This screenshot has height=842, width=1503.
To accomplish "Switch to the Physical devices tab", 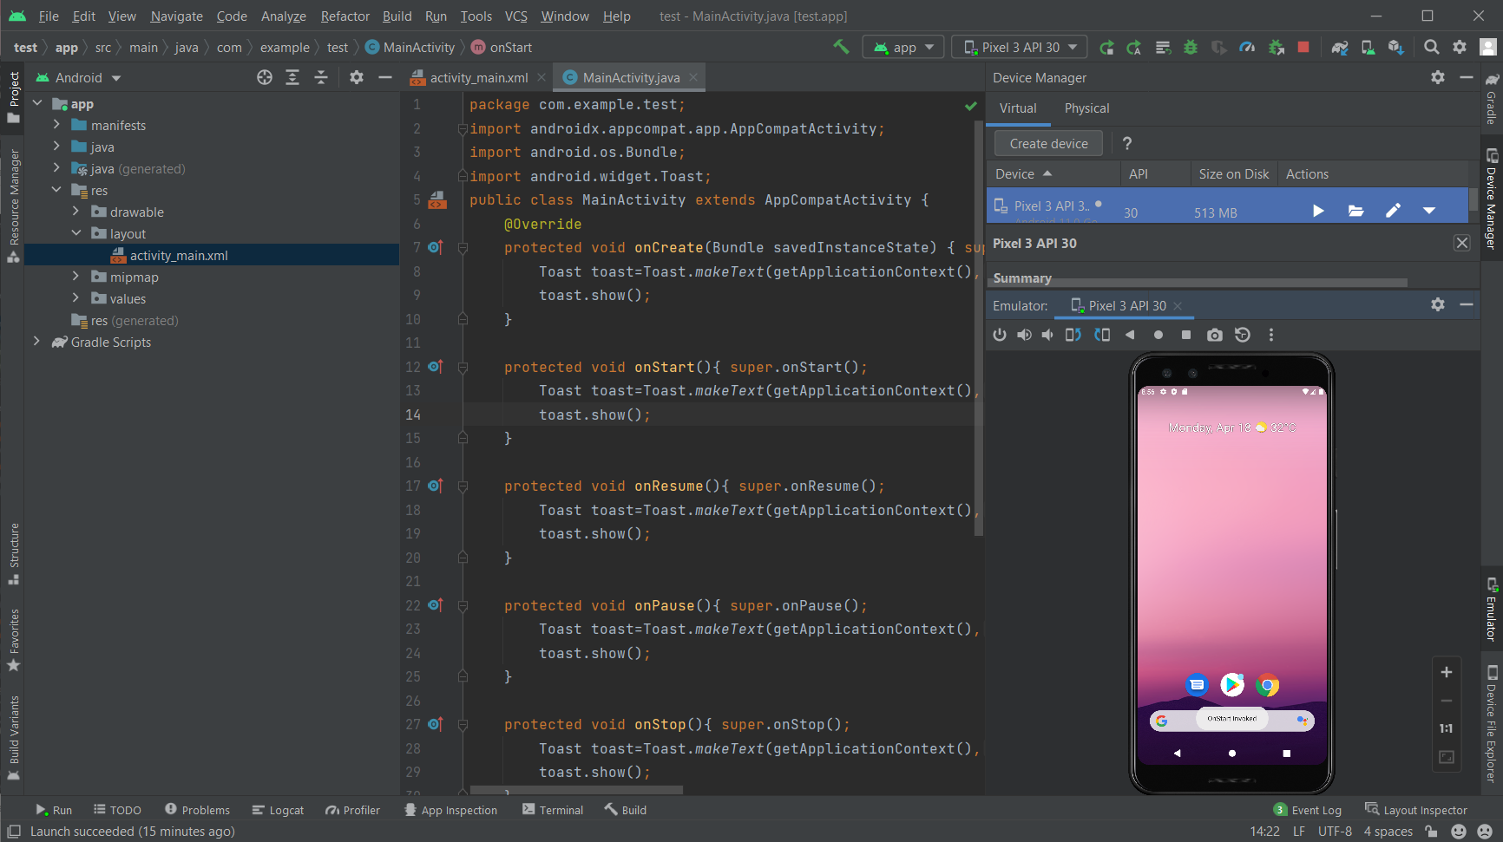I will (x=1086, y=108).
